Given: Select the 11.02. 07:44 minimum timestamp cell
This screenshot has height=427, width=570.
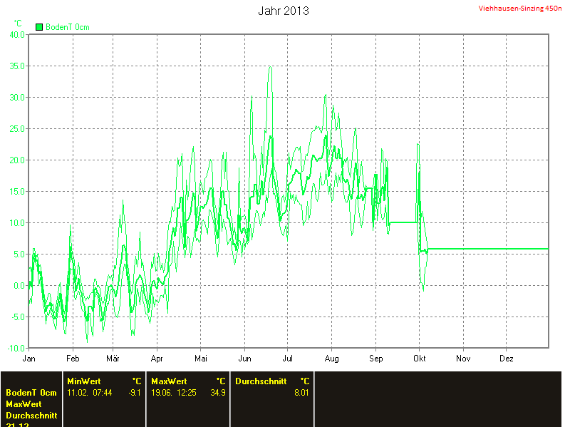Looking at the screenshot, I should point(89,393).
